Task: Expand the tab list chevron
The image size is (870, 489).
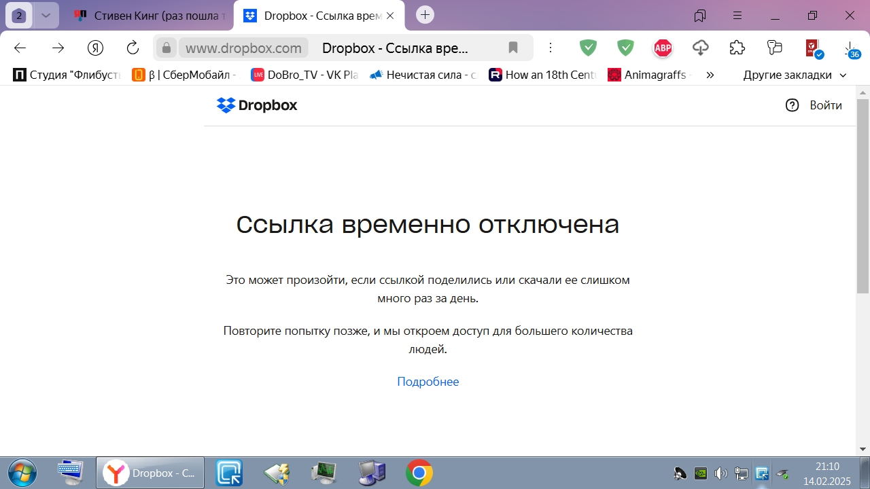Action: [x=46, y=15]
